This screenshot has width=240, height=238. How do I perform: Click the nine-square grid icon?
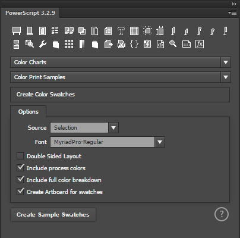69,44
